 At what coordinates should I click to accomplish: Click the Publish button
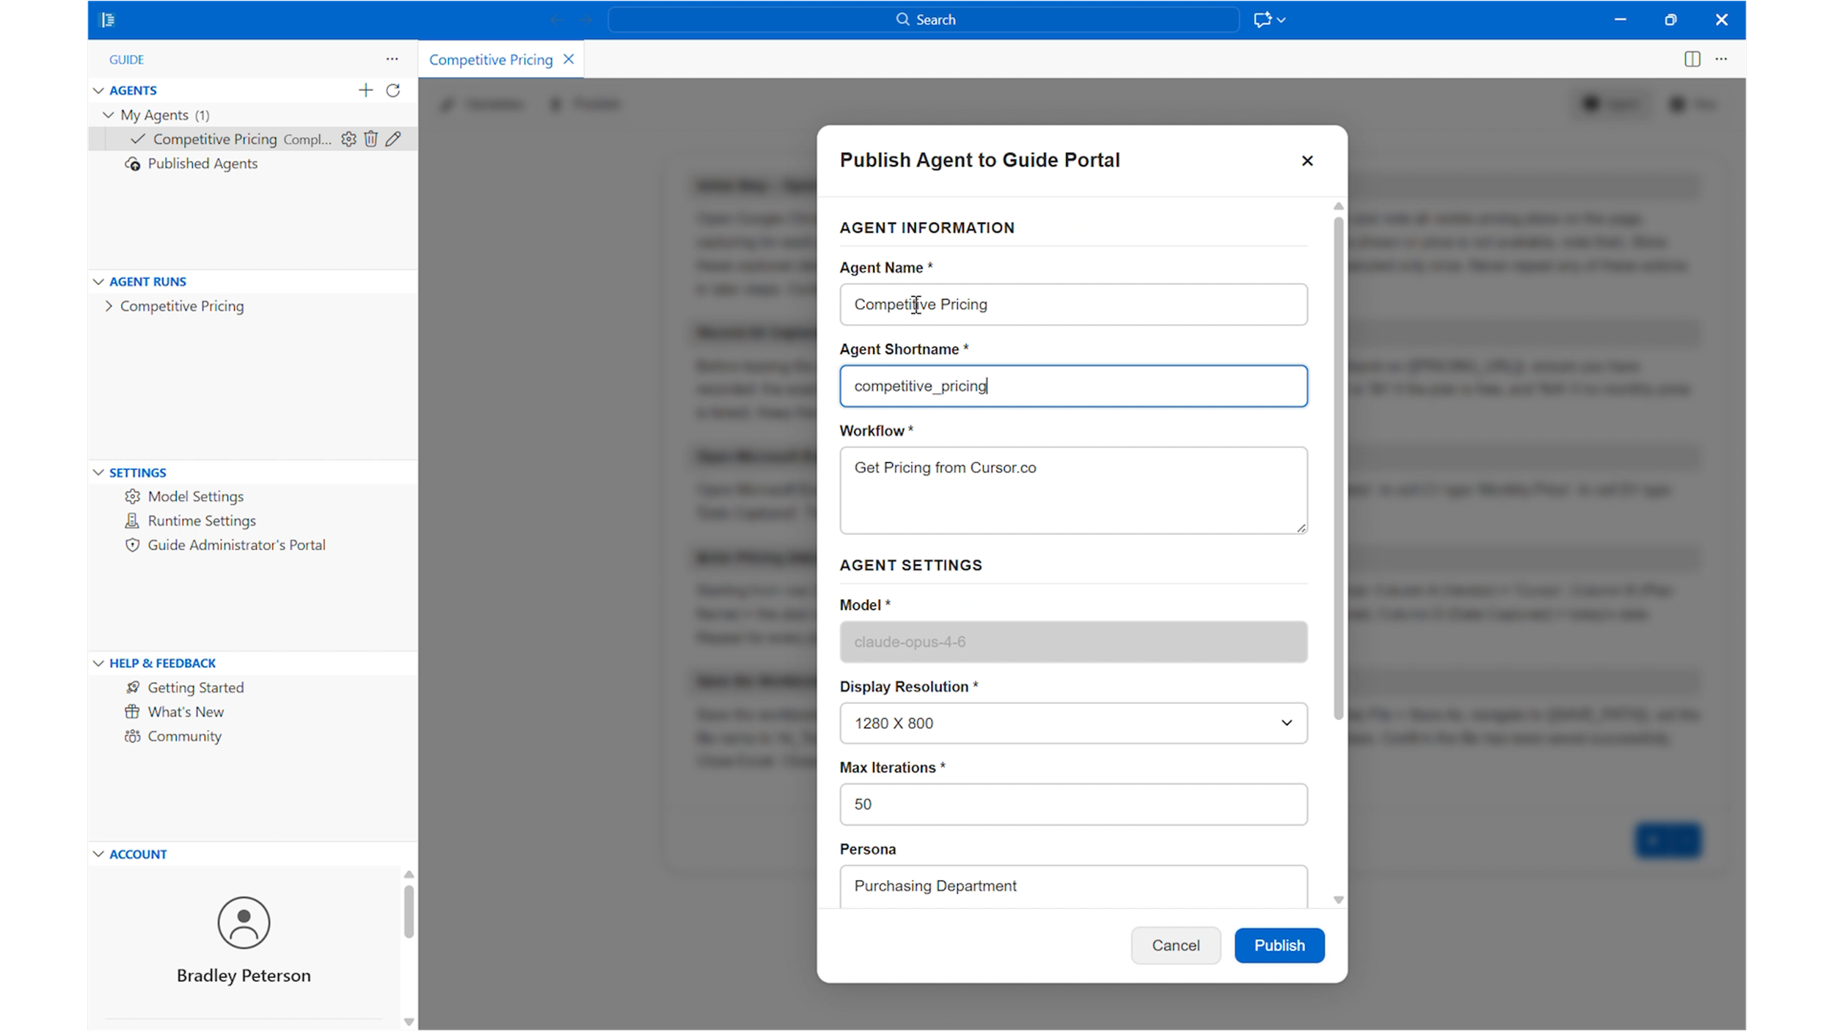(1279, 945)
